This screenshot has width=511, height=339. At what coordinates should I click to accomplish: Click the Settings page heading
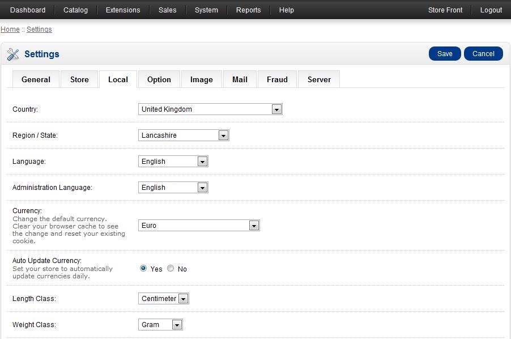[42, 54]
